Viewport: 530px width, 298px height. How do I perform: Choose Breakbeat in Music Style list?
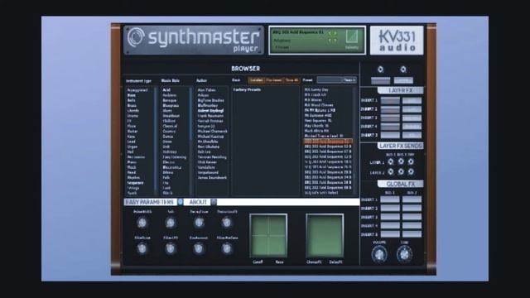pyautogui.click(x=171, y=116)
